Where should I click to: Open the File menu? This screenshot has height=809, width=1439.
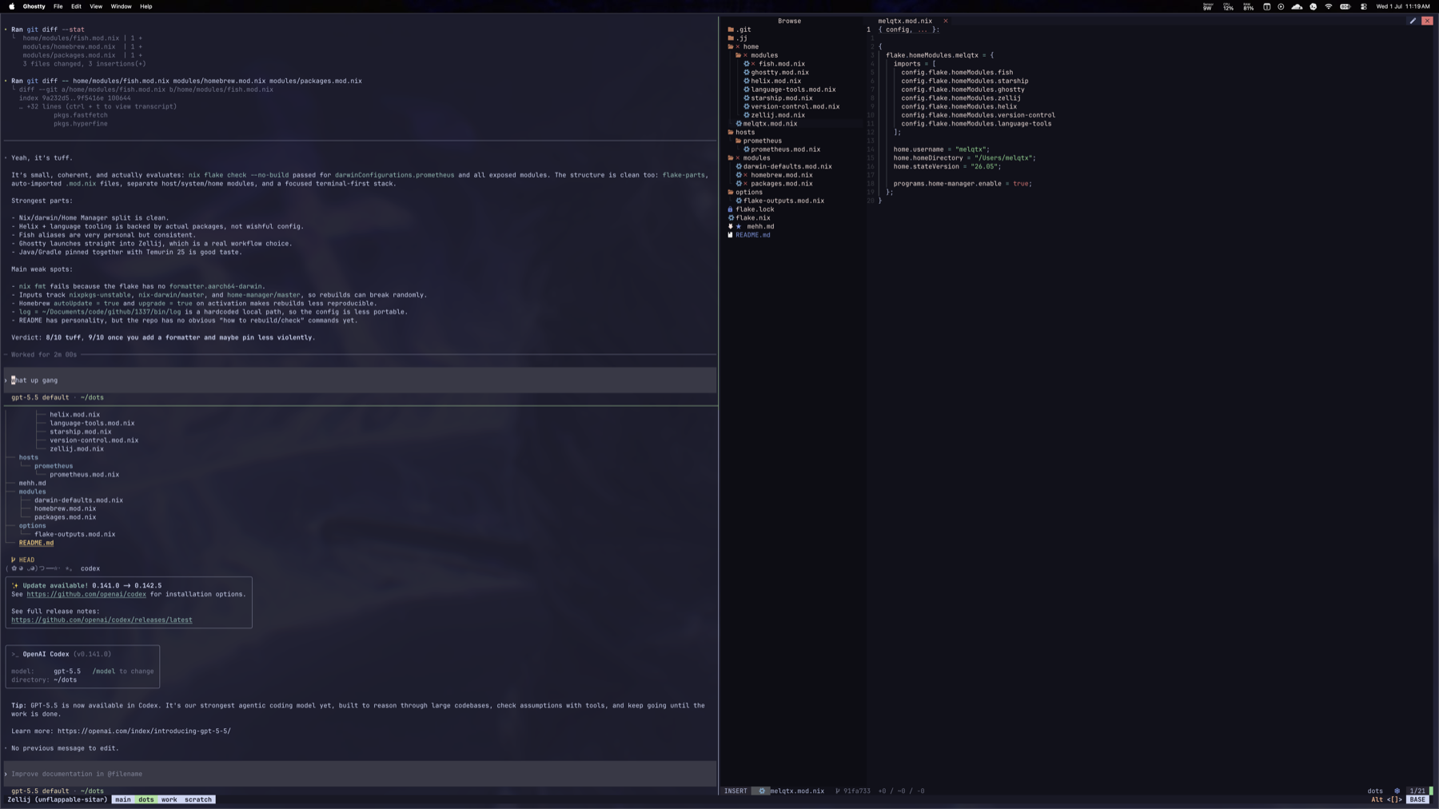click(x=58, y=6)
